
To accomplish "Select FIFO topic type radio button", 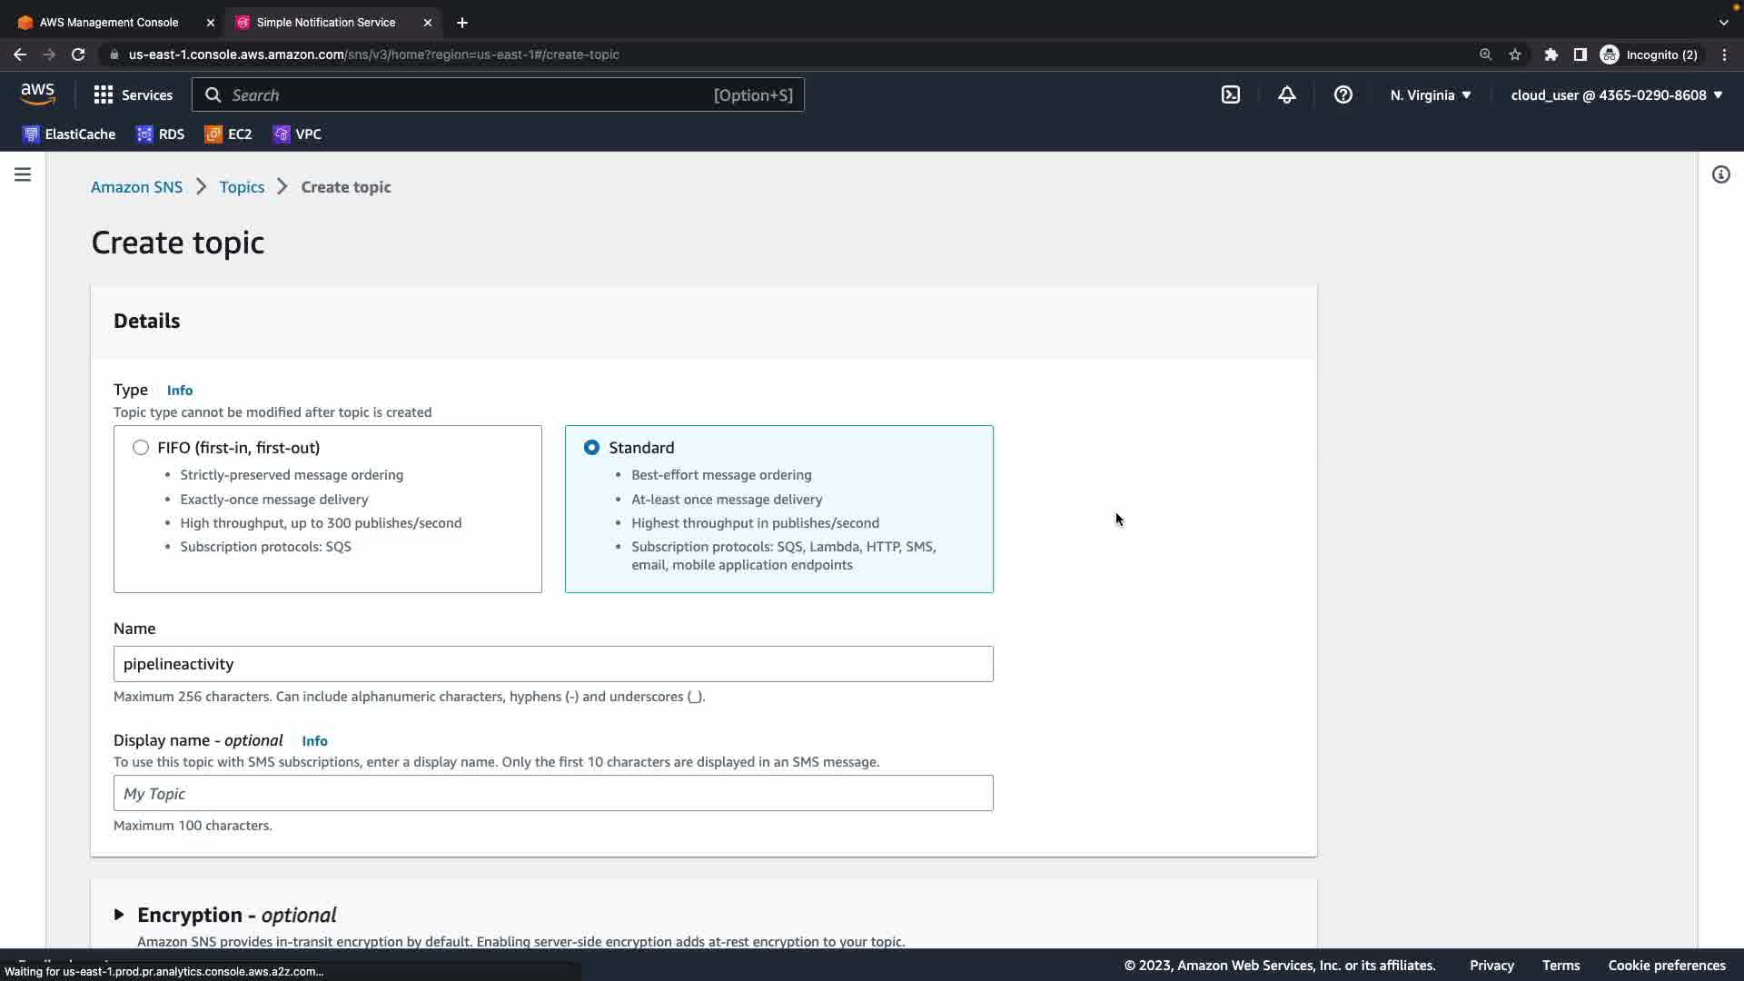I will (x=141, y=448).
